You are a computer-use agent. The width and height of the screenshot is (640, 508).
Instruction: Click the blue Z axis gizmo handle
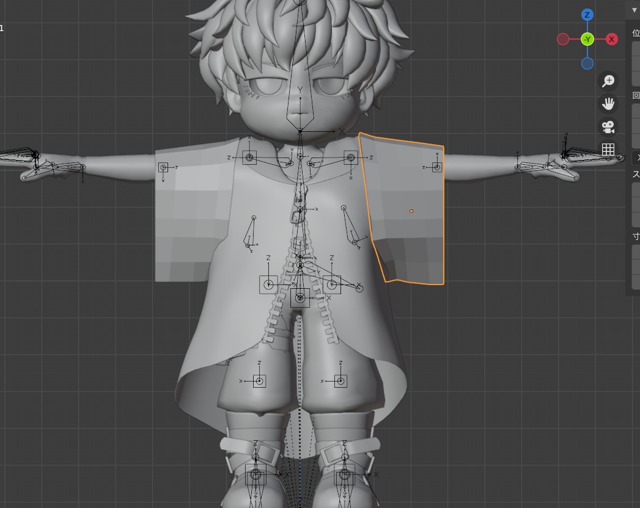tap(587, 15)
